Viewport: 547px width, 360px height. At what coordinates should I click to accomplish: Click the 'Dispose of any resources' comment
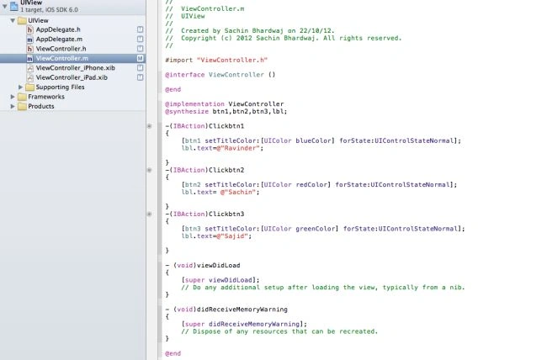279,331
